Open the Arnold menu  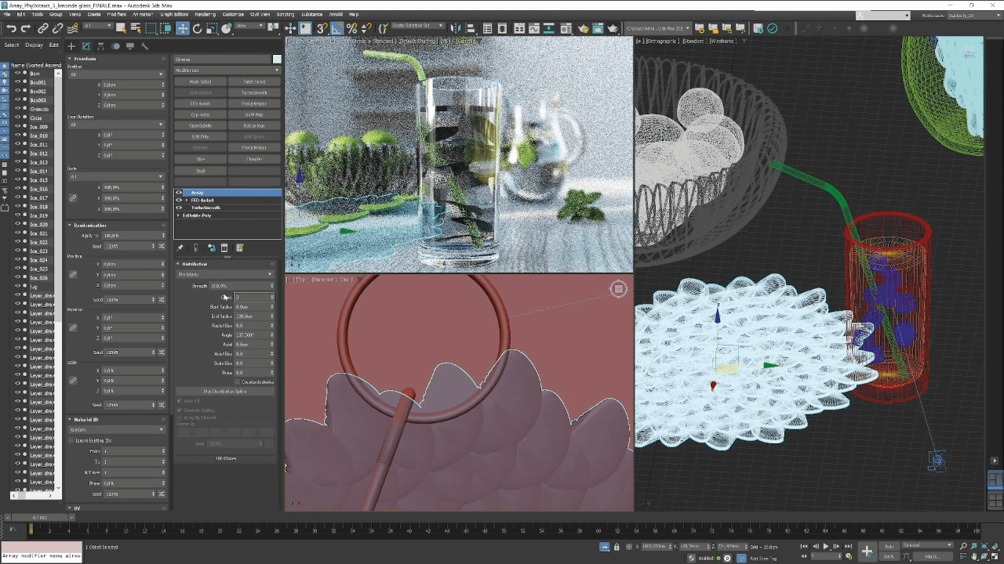(x=336, y=13)
